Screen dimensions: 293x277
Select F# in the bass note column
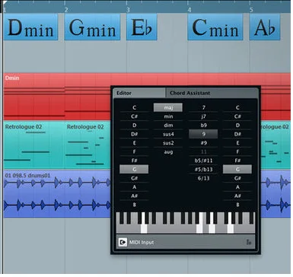click(237, 161)
